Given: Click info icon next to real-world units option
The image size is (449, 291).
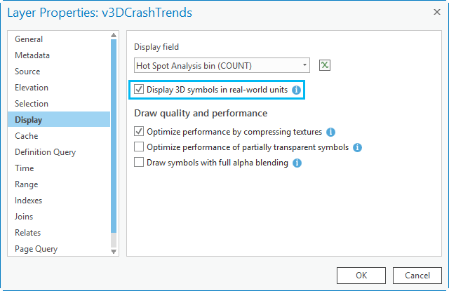Looking at the screenshot, I should click(296, 90).
